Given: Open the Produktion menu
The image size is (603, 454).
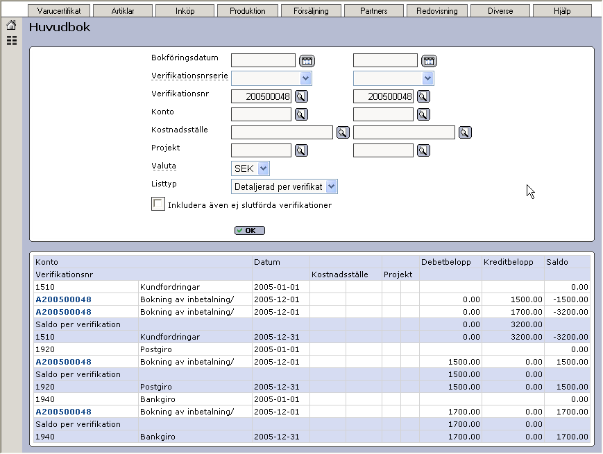Looking at the screenshot, I should [248, 11].
